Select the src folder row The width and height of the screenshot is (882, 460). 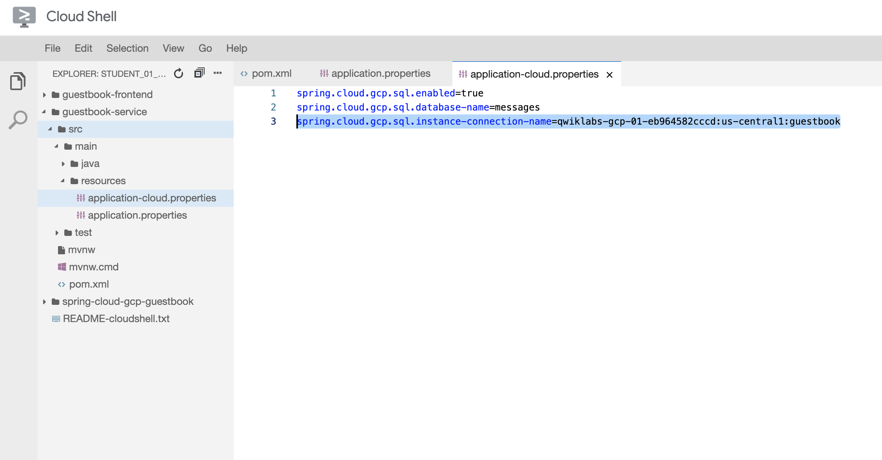pos(136,129)
